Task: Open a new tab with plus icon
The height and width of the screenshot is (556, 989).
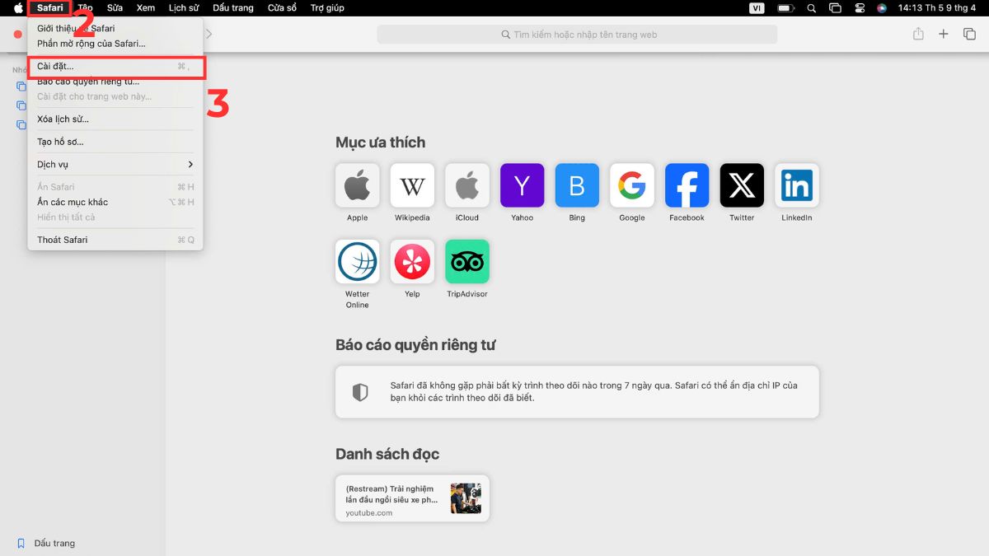Action: pos(944,34)
